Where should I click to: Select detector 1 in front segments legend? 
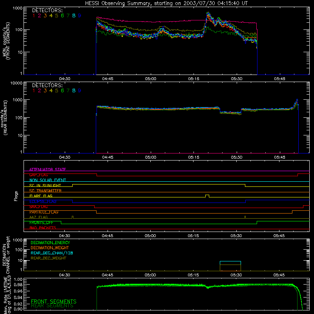tap(34, 16)
